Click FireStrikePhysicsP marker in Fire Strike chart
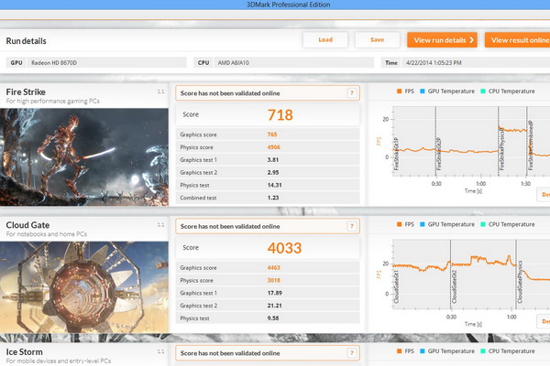The height and width of the screenshot is (366, 550). [501, 149]
